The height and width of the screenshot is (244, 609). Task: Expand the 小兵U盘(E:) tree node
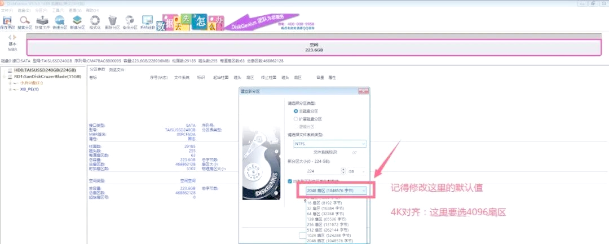tap(10, 83)
